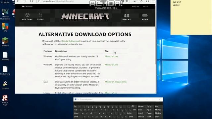Follow the standard download link
Image resolution: width=212 pixels, height=119 pixels.
(71, 41)
